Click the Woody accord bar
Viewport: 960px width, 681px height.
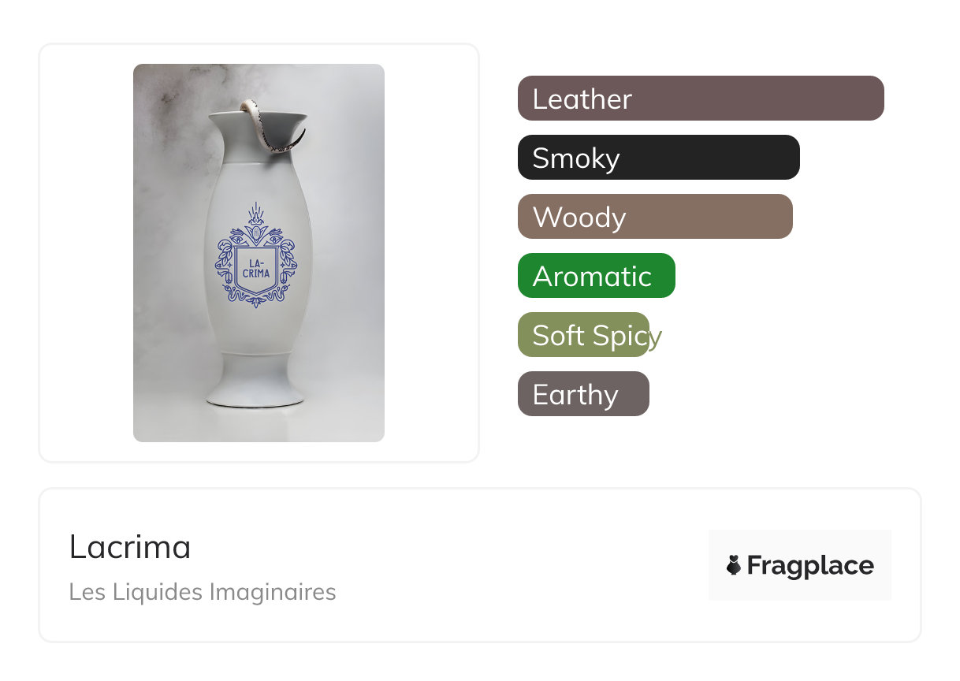(655, 217)
